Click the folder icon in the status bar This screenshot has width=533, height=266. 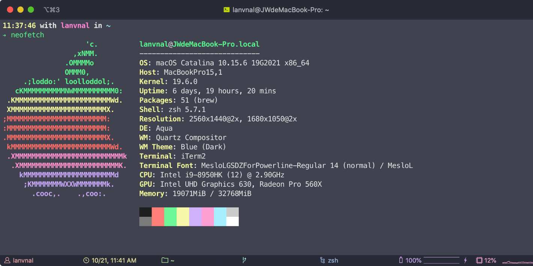pos(165,260)
